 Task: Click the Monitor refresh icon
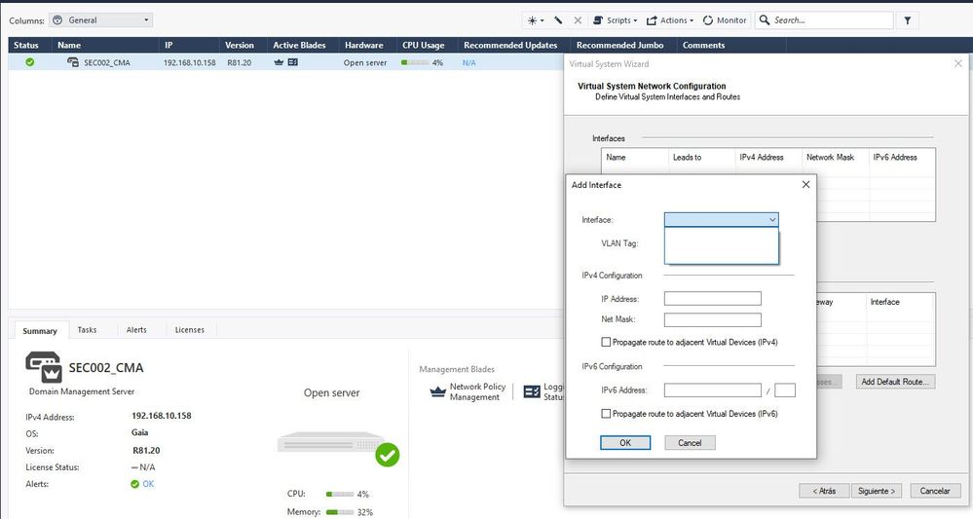[708, 20]
